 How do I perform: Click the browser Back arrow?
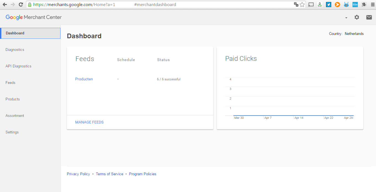click(x=5, y=4)
